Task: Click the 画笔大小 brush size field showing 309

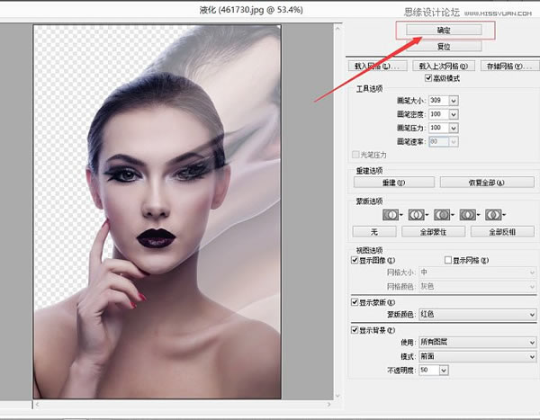Action: (x=439, y=101)
